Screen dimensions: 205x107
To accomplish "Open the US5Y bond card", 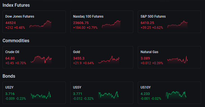I will (102, 93).
